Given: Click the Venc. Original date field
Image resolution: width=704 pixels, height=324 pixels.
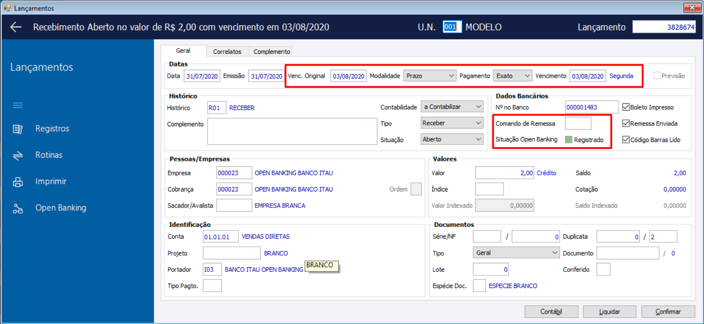Looking at the screenshot, I should 349,76.
